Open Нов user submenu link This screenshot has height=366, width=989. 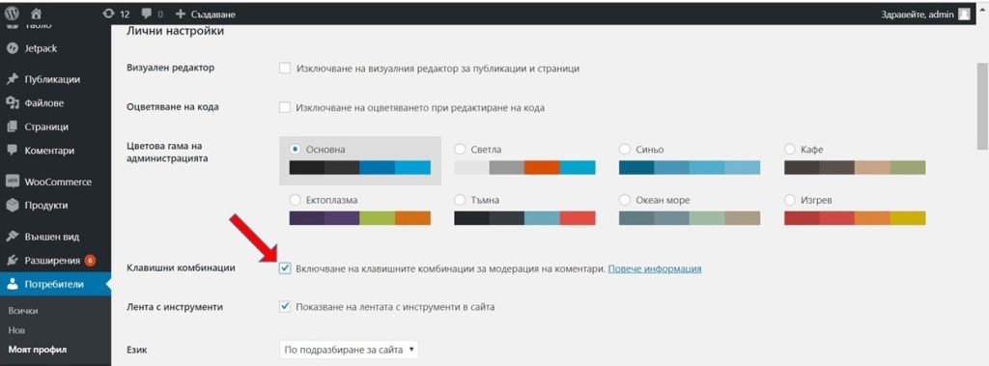coord(17,330)
